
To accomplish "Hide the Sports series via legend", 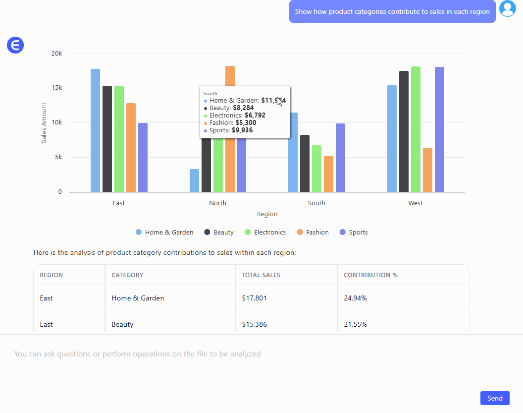I will tap(353, 232).
